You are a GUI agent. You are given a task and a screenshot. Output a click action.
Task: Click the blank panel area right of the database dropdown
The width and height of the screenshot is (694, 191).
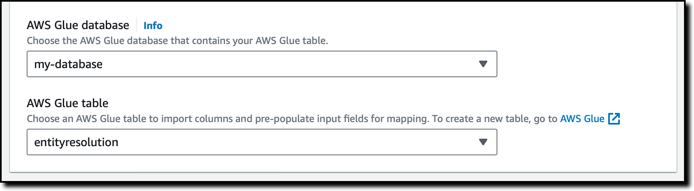(583, 64)
